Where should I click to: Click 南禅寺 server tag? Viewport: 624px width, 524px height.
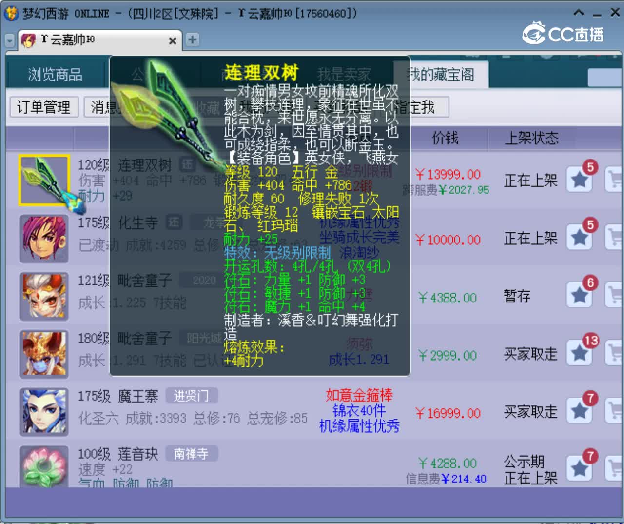coord(191,454)
